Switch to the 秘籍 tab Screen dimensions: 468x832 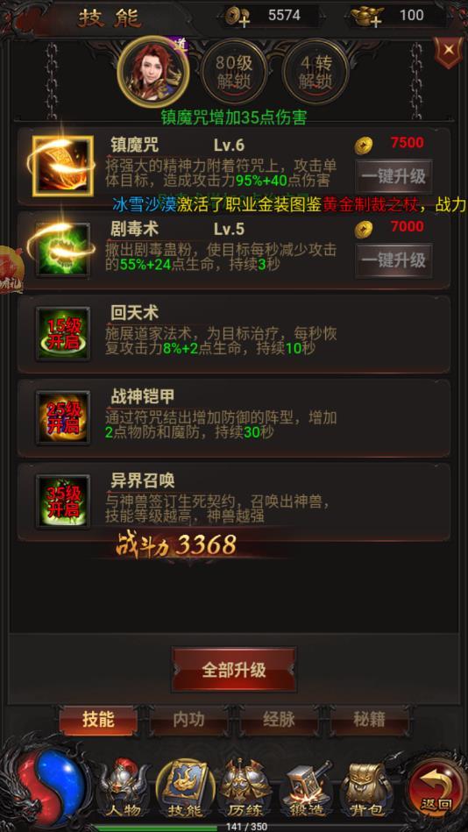coord(369,720)
